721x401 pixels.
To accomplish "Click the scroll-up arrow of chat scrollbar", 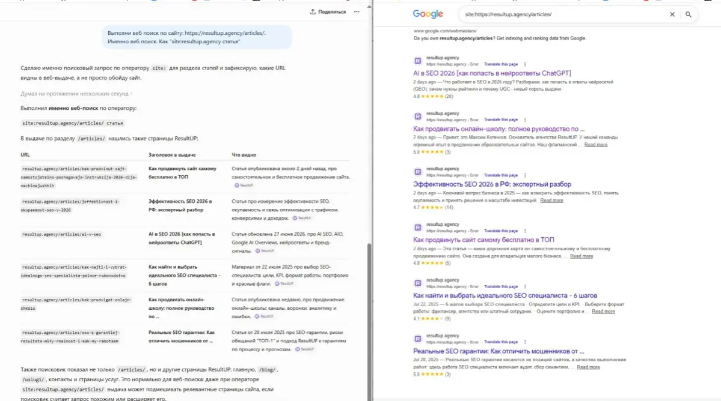I will click(x=369, y=7).
